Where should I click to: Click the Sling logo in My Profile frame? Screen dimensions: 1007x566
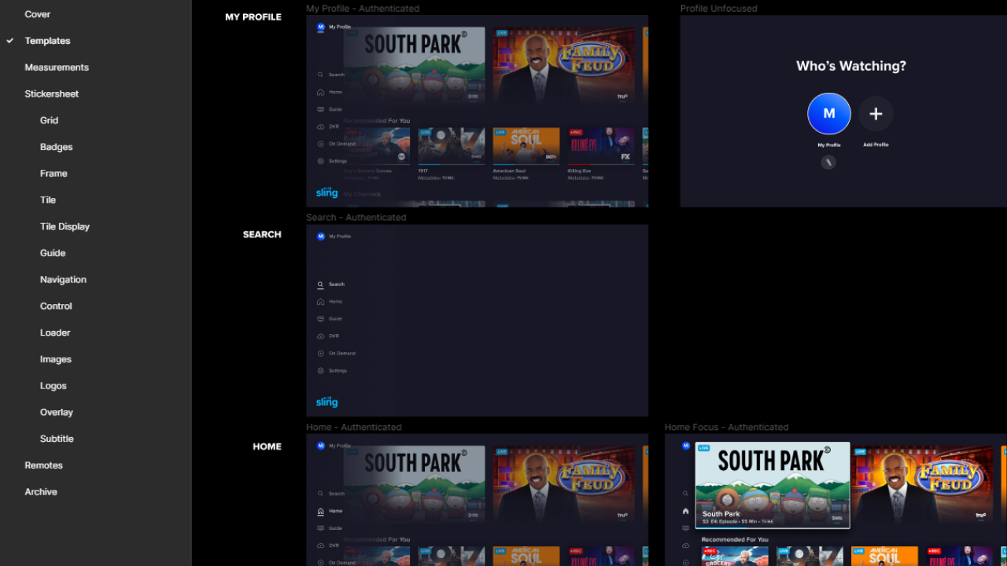click(x=326, y=193)
